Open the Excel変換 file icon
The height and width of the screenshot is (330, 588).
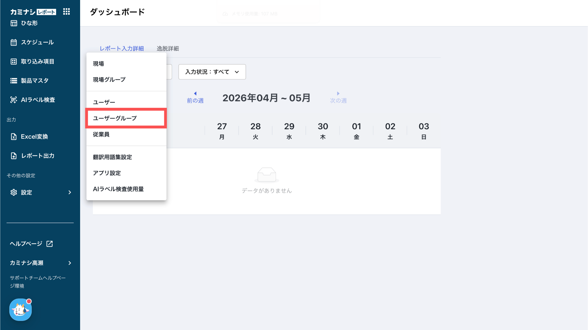coord(14,136)
